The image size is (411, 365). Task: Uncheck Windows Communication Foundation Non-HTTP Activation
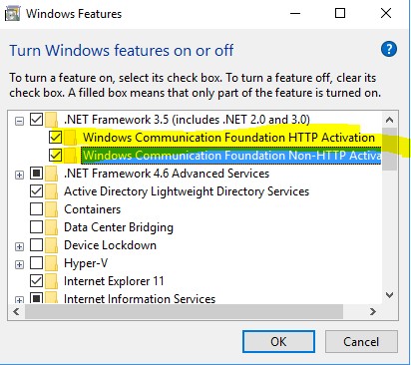click(55, 156)
